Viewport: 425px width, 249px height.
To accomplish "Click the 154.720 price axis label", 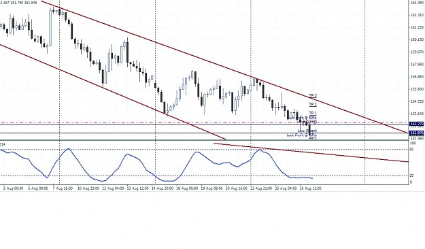I will point(417,101).
